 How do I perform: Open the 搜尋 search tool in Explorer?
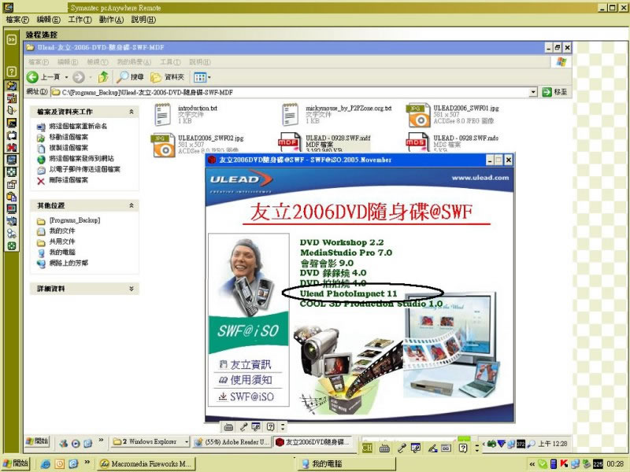130,77
